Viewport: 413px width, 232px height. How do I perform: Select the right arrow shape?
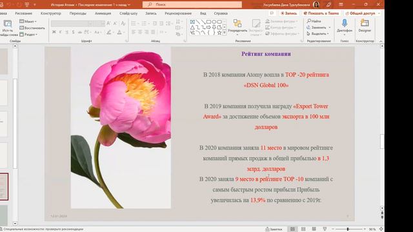(208, 27)
